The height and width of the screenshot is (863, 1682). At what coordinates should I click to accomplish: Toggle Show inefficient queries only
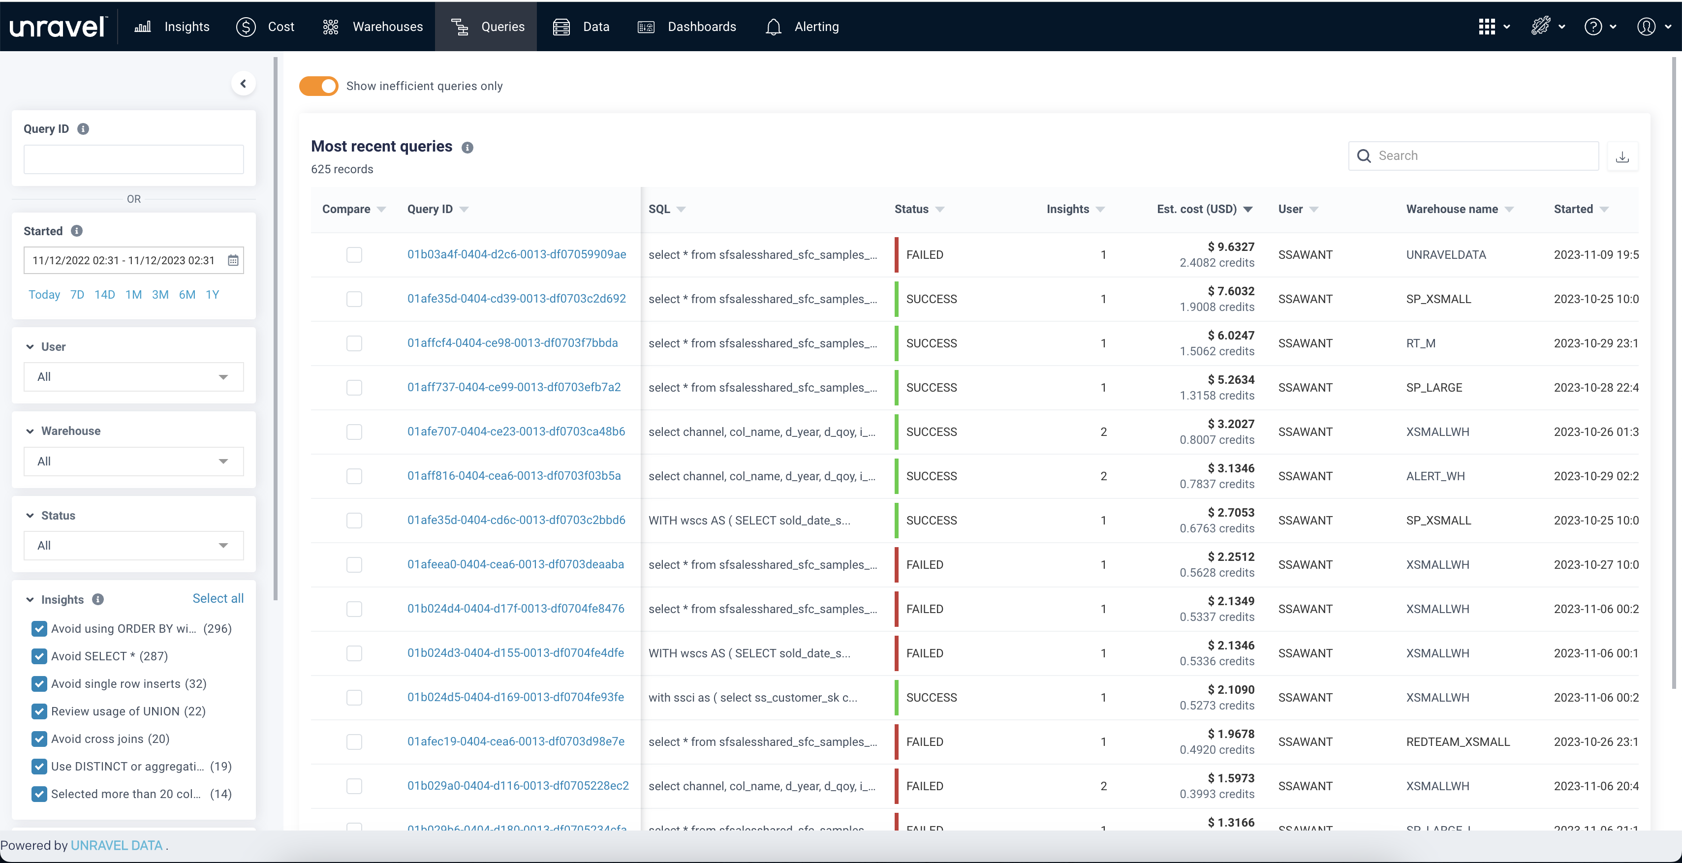click(319, 86)
